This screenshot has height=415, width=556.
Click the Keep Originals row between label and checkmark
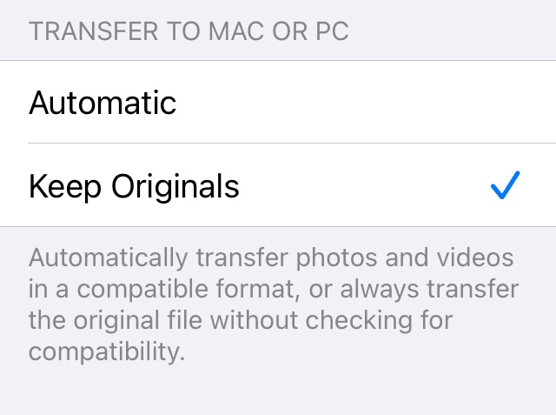365,185
